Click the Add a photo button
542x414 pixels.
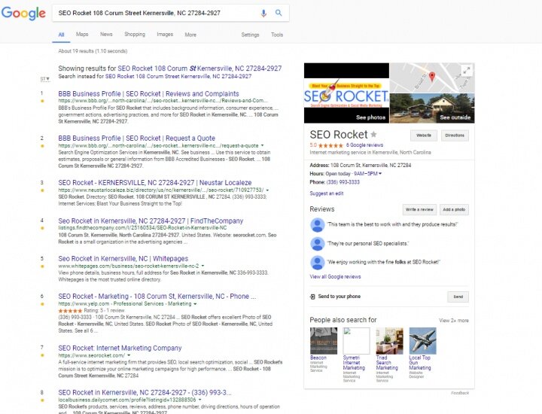(454, 209)
